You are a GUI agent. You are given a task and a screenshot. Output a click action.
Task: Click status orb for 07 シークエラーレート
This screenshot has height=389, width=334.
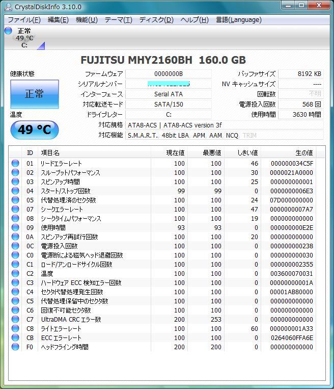click(x=15, y=209)
